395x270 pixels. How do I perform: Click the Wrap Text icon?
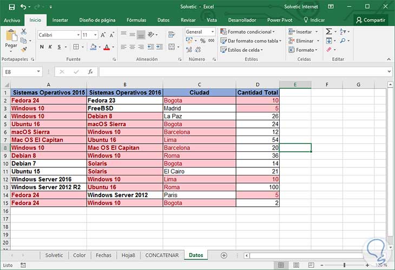[172, 35]
